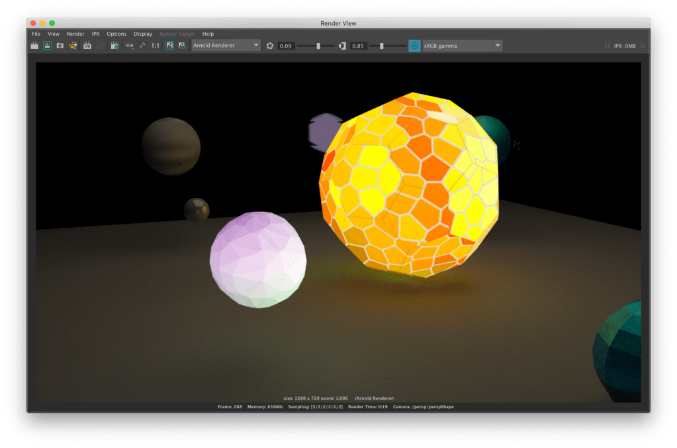
Task: Click the exposure value field showing 0.09
Action: [x=286, y=46]
